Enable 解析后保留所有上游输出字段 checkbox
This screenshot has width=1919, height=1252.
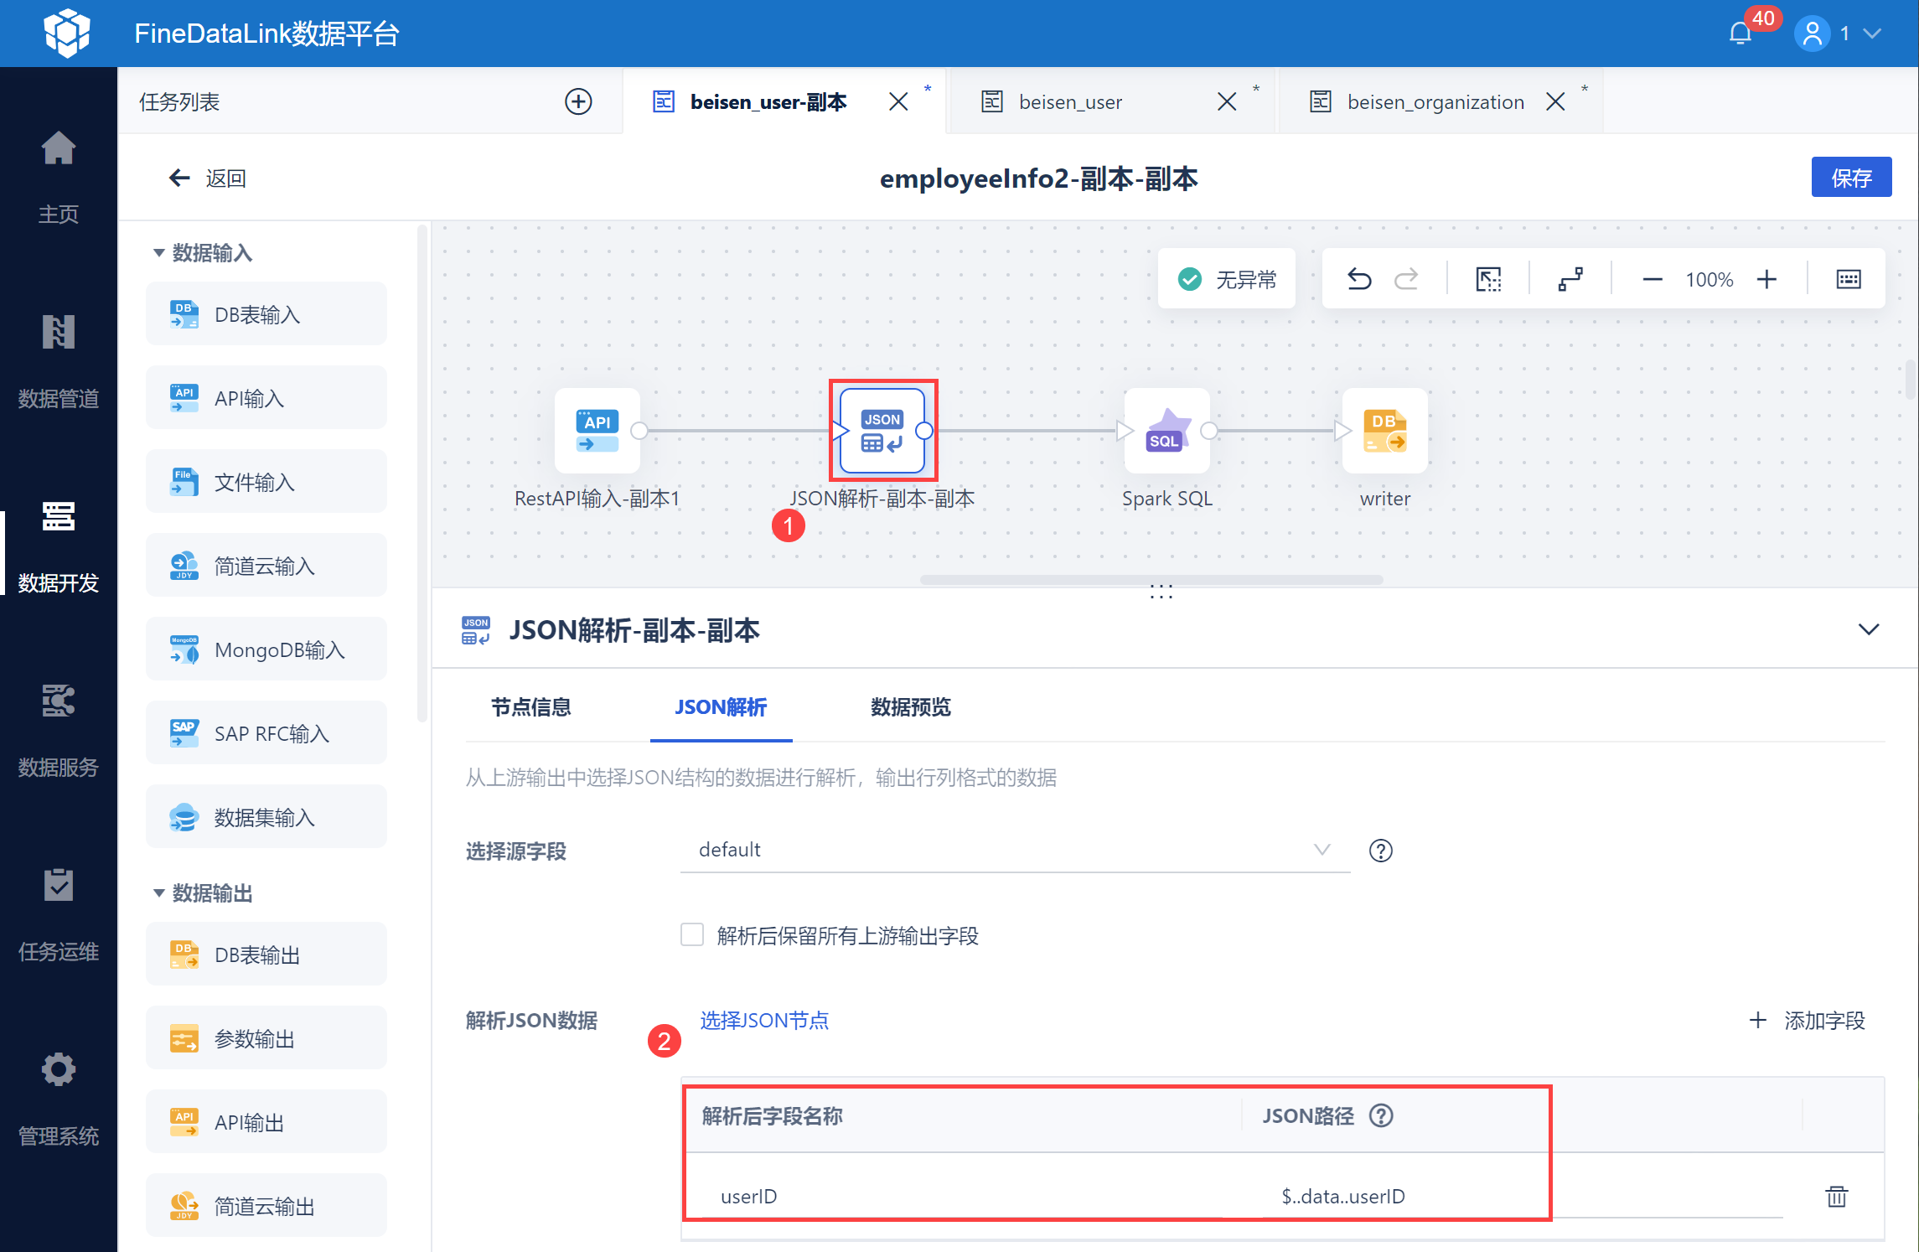click(x=692, y=934)
